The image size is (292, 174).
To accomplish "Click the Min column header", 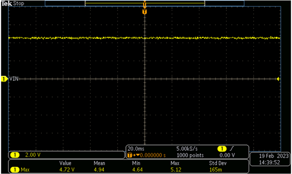I will 136,163.
